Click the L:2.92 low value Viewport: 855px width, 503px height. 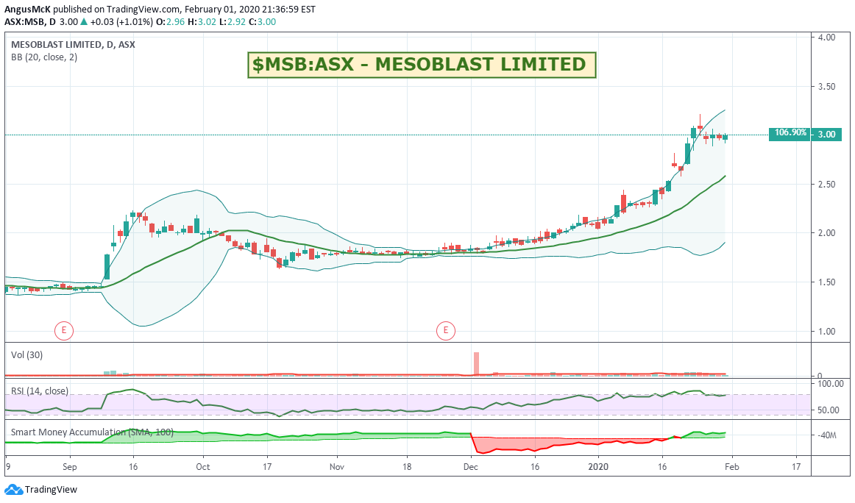(x=231, y=22)
